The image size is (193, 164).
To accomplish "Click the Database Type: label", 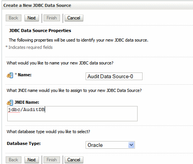I will (24, 143).
